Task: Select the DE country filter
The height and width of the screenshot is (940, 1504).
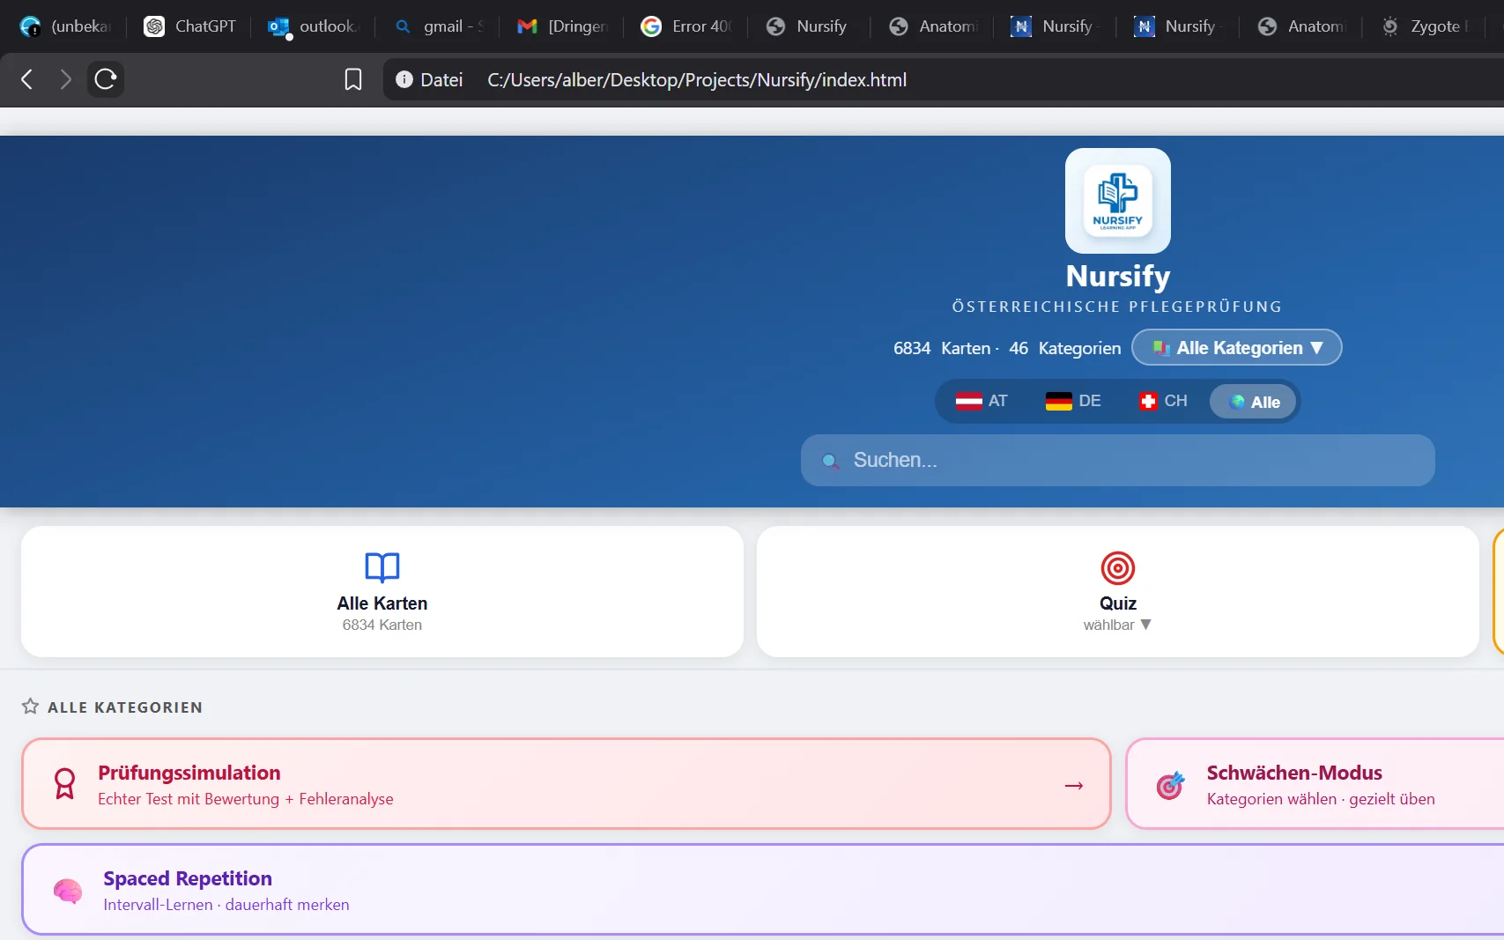Action: [x=1073, y=401]
